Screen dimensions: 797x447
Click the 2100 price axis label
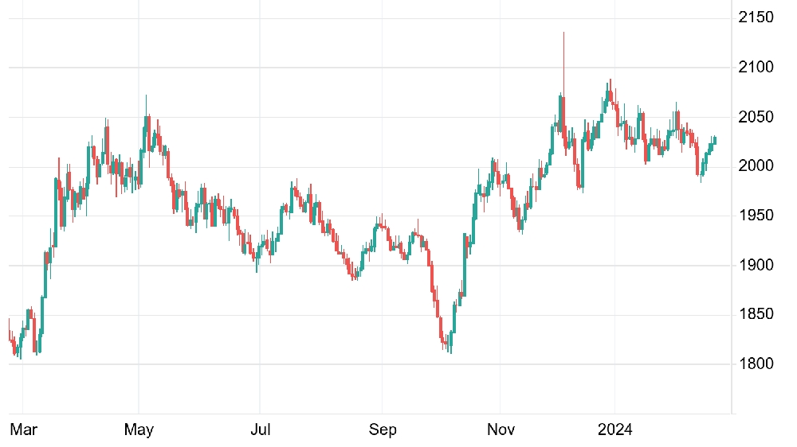pos(756,67)
